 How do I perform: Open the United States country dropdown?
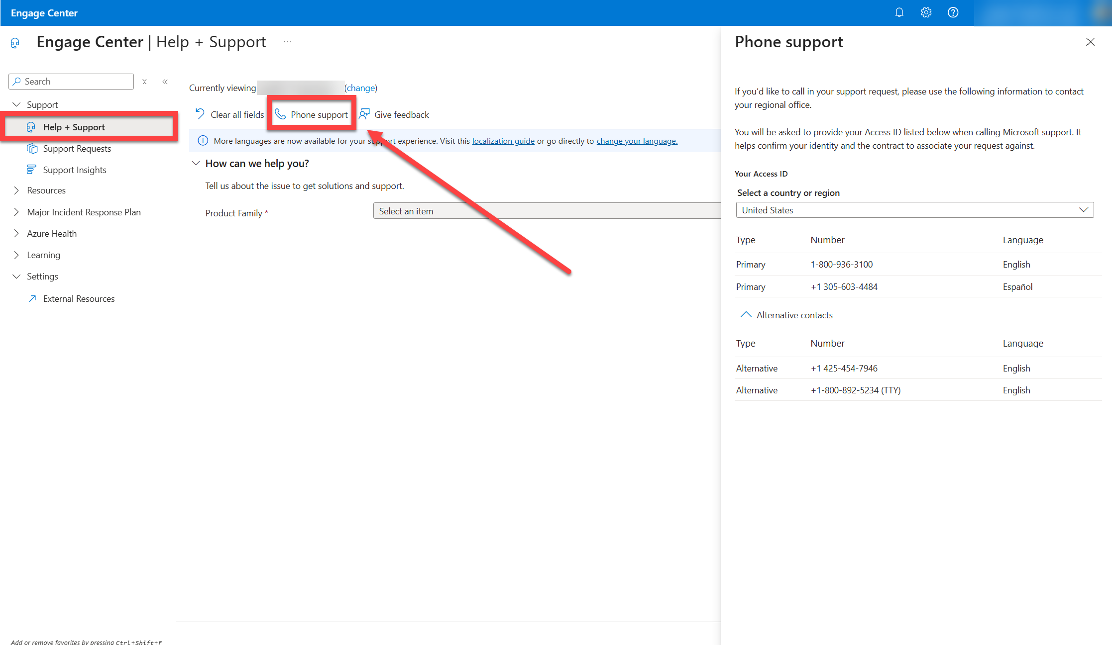coord(914,210)
